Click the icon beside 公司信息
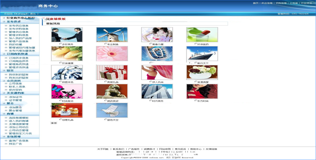Viewport: 316px width, 160px height. click(6, 83)
